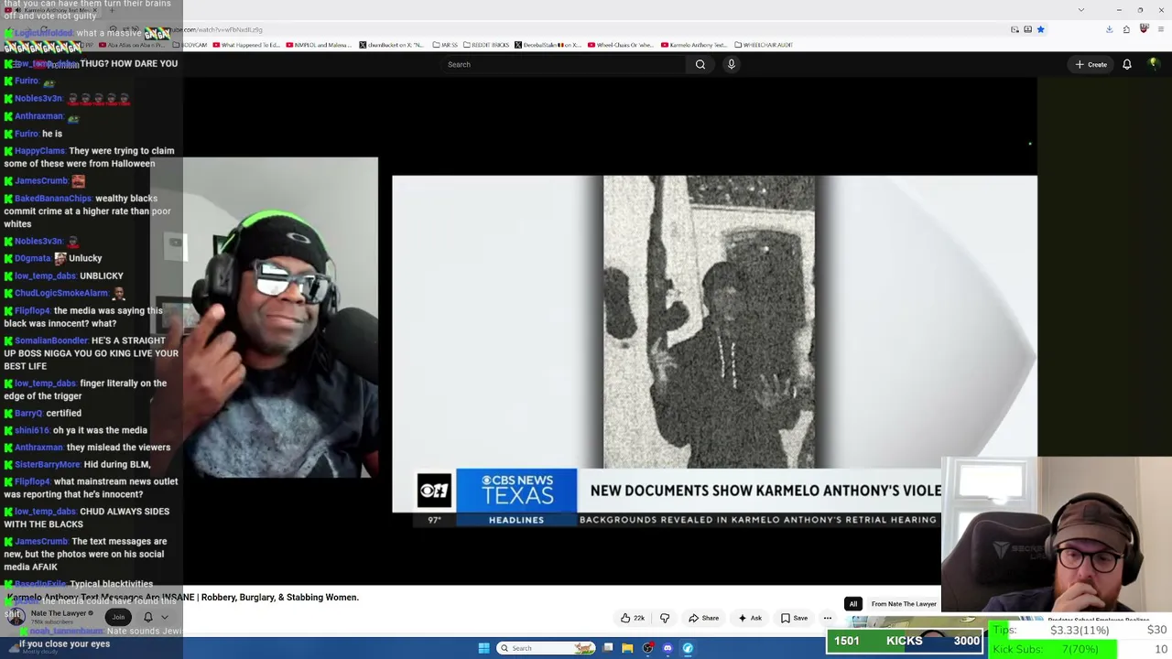Open the browser extensions icon
The image size is (1172, 659).
click(1126, 29)
